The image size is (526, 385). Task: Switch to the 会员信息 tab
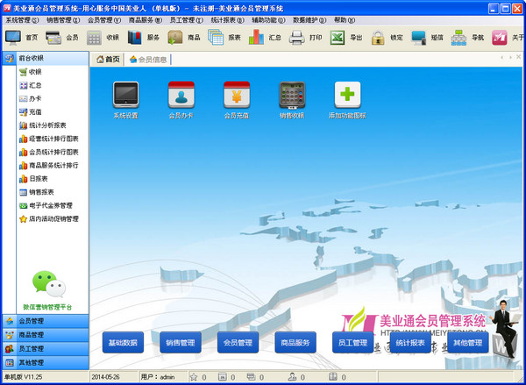point(148,60)
